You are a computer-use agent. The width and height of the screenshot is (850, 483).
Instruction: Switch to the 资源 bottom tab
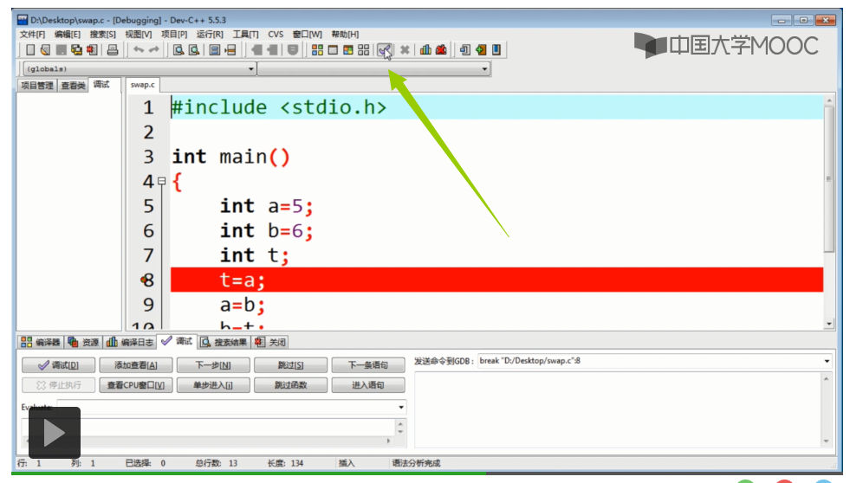click(83, 342)
